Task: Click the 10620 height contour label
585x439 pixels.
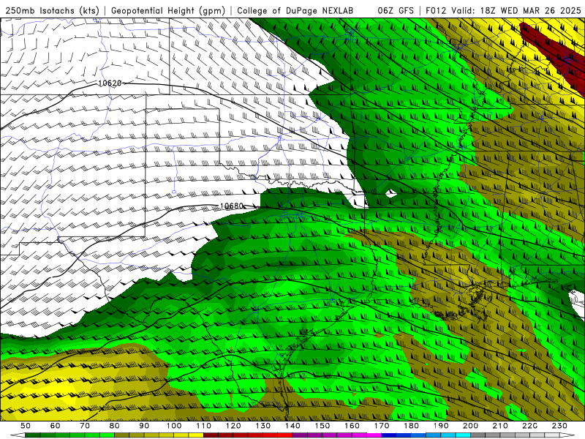Action: coord(110,83)
